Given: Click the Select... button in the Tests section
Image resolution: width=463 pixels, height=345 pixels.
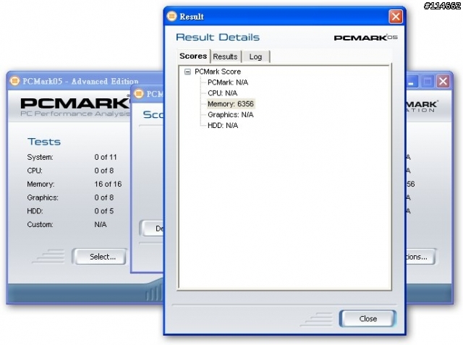Looking at the screenshot, I should [100, 257].
